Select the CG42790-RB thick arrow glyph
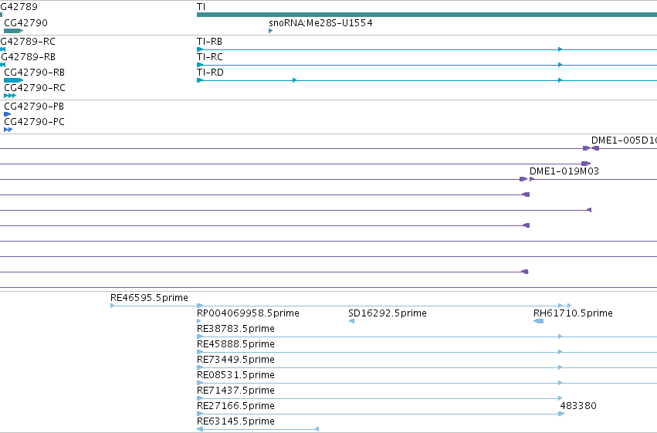The image size is (657, 433). (13, 80)
